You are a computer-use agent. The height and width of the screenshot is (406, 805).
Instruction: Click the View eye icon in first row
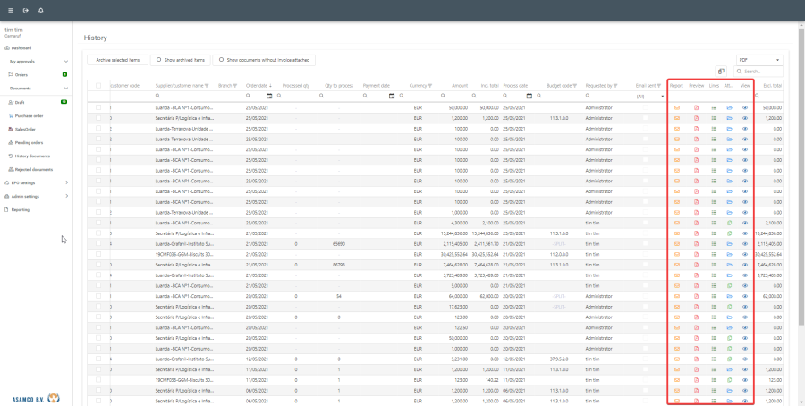click(x=745, y=106)
